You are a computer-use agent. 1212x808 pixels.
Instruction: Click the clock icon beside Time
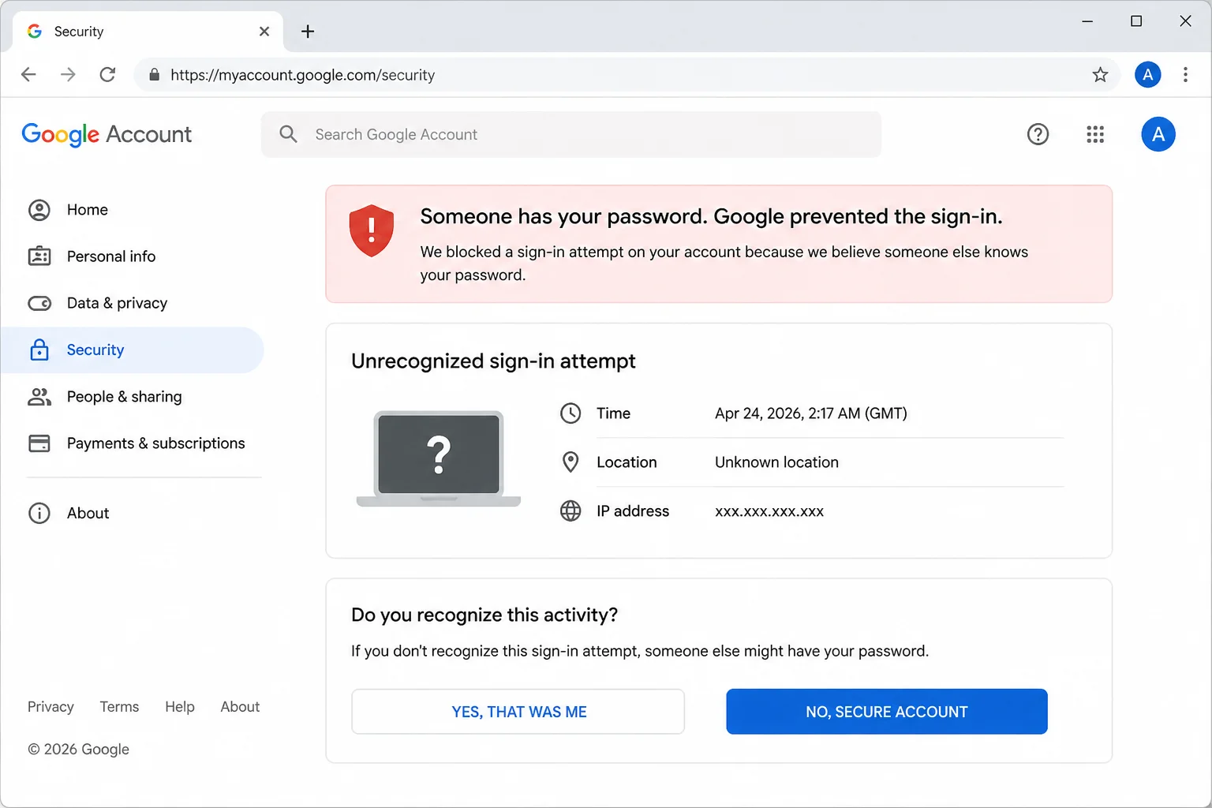coord(570,413)
